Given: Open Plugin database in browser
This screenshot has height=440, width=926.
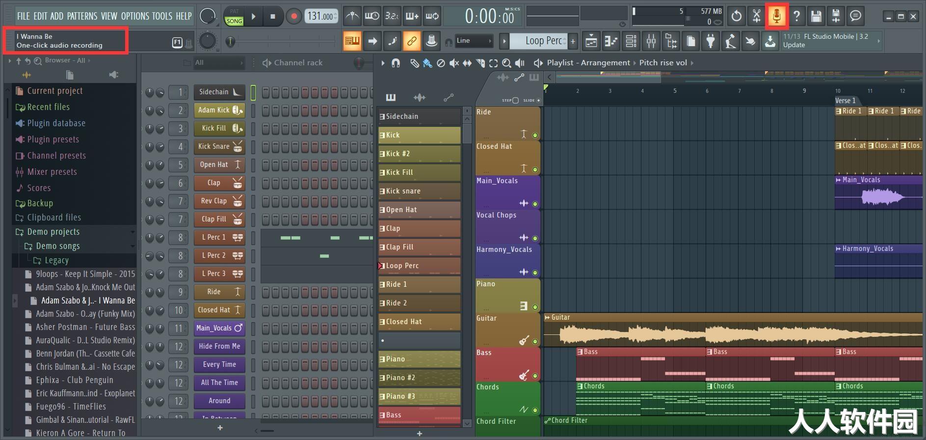Looking at the screenshot, I should click(56, 123).
